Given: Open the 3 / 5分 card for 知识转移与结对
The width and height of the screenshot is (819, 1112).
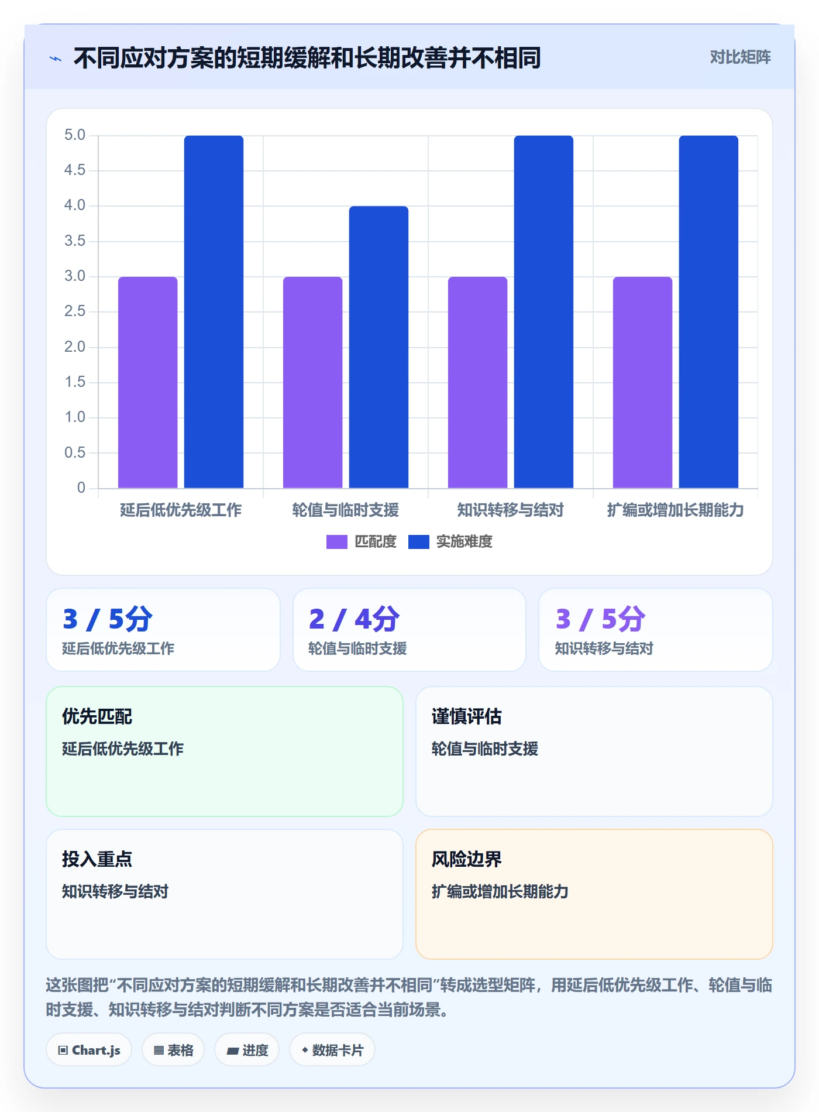Looking at the screenshot, I should click(656, 630).
